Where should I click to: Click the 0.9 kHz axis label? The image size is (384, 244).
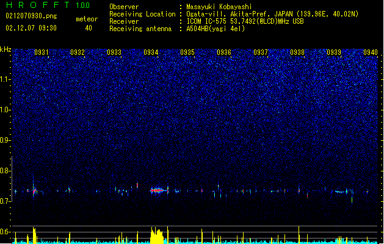(5, 140)
